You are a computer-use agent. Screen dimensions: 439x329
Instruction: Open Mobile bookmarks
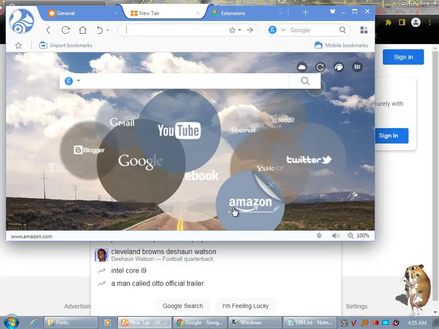coord(341,45)
